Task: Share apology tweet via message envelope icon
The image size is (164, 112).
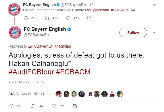Action: pos(74,106)
